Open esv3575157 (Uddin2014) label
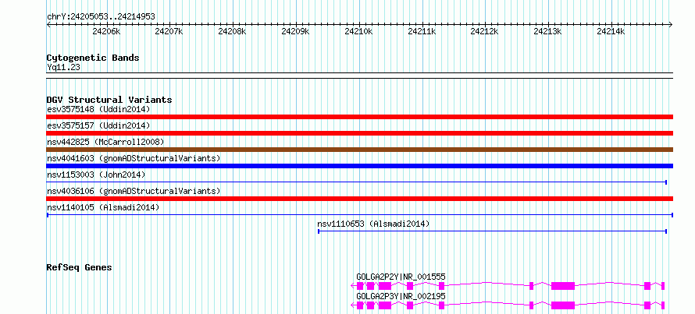The height and width of the screenshot is (314, 695). point(98,125)
